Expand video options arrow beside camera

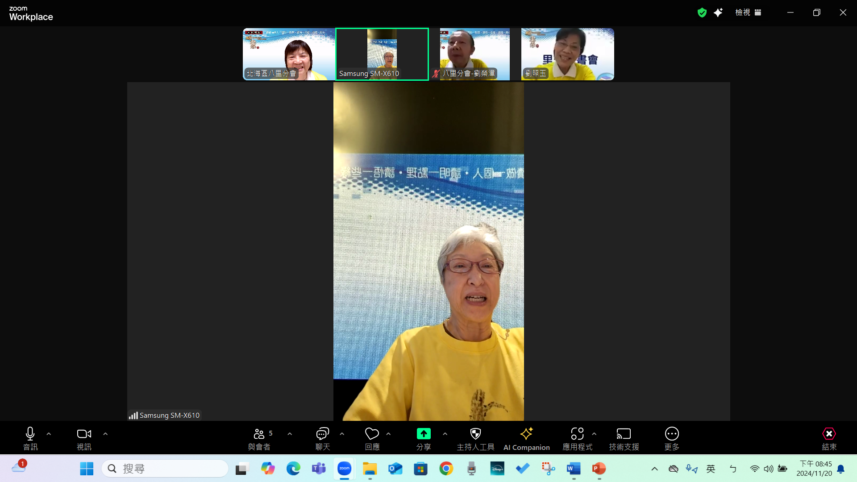(x=105, y=434)
